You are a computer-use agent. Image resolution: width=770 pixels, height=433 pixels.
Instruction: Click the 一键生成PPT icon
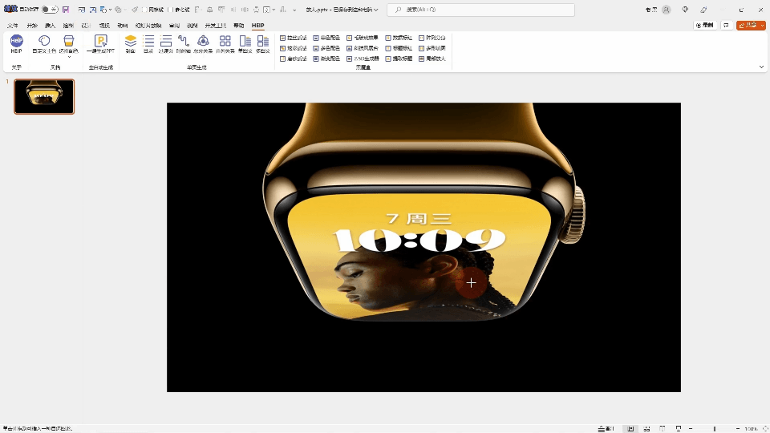tap(101, 41)
